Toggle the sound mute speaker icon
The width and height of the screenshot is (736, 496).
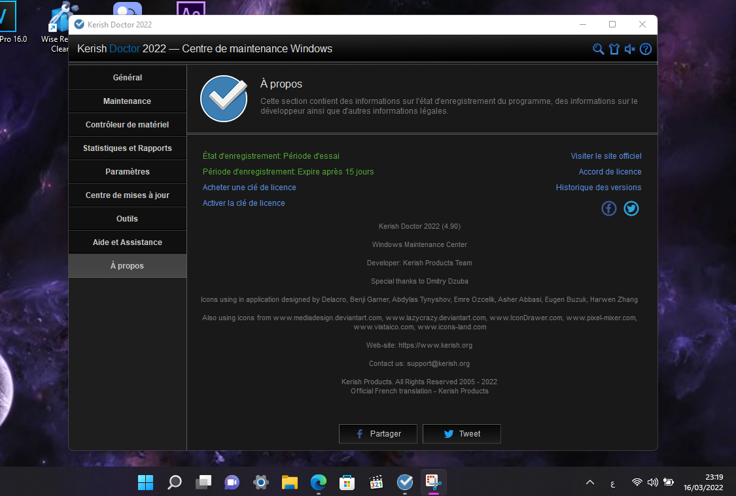[630, 49]
